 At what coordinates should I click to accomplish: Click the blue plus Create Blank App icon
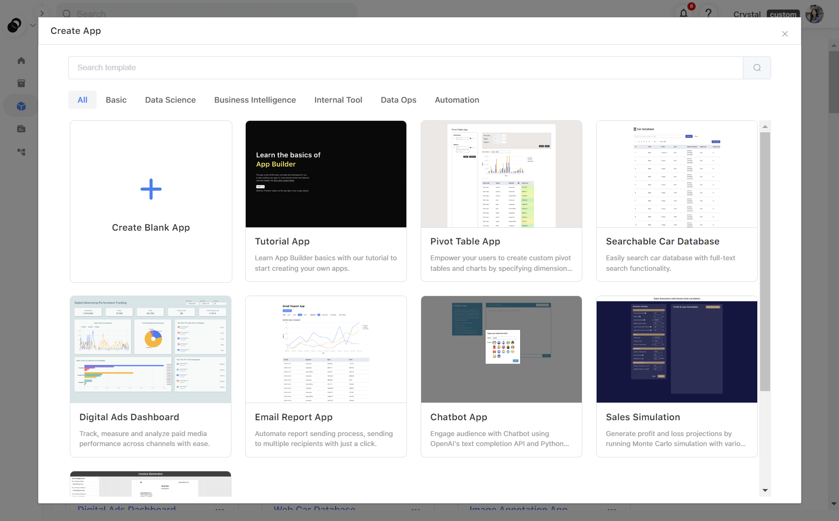pos(151,189)
